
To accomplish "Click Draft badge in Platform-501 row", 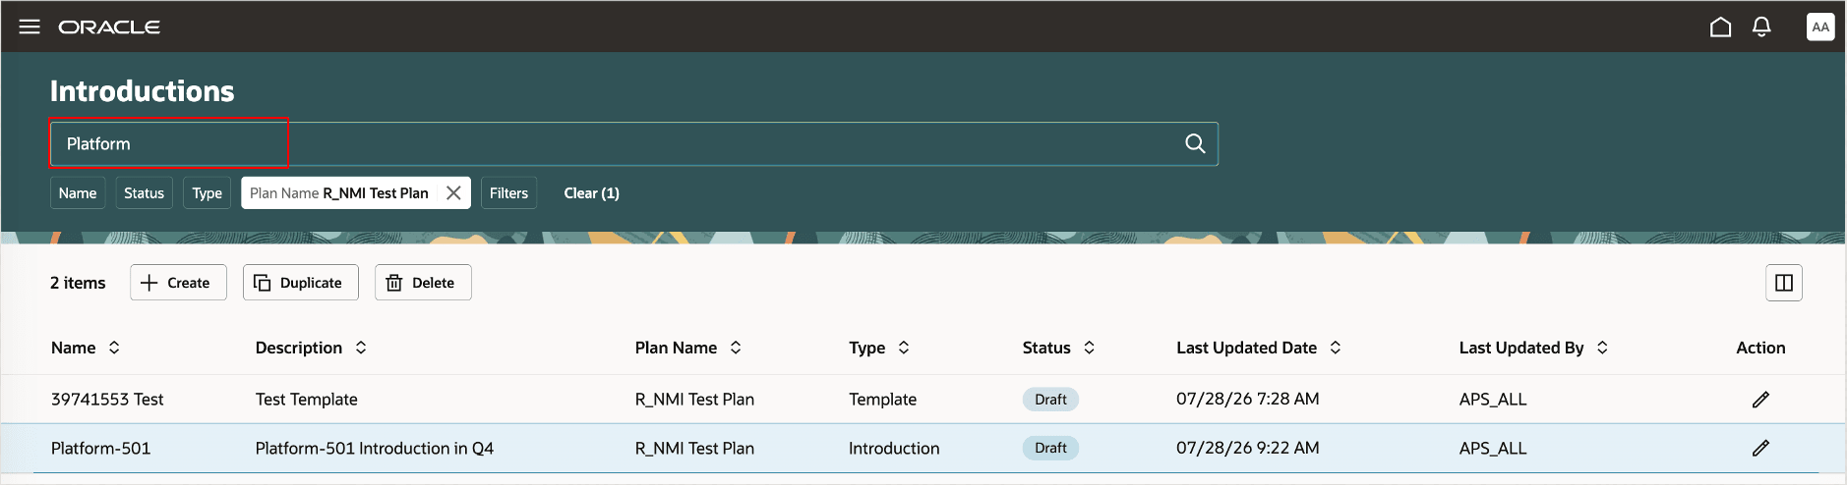I will [x=1050, y=449].
